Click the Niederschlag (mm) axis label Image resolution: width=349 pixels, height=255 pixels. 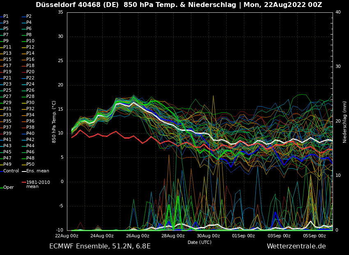(x=345, y=122)
